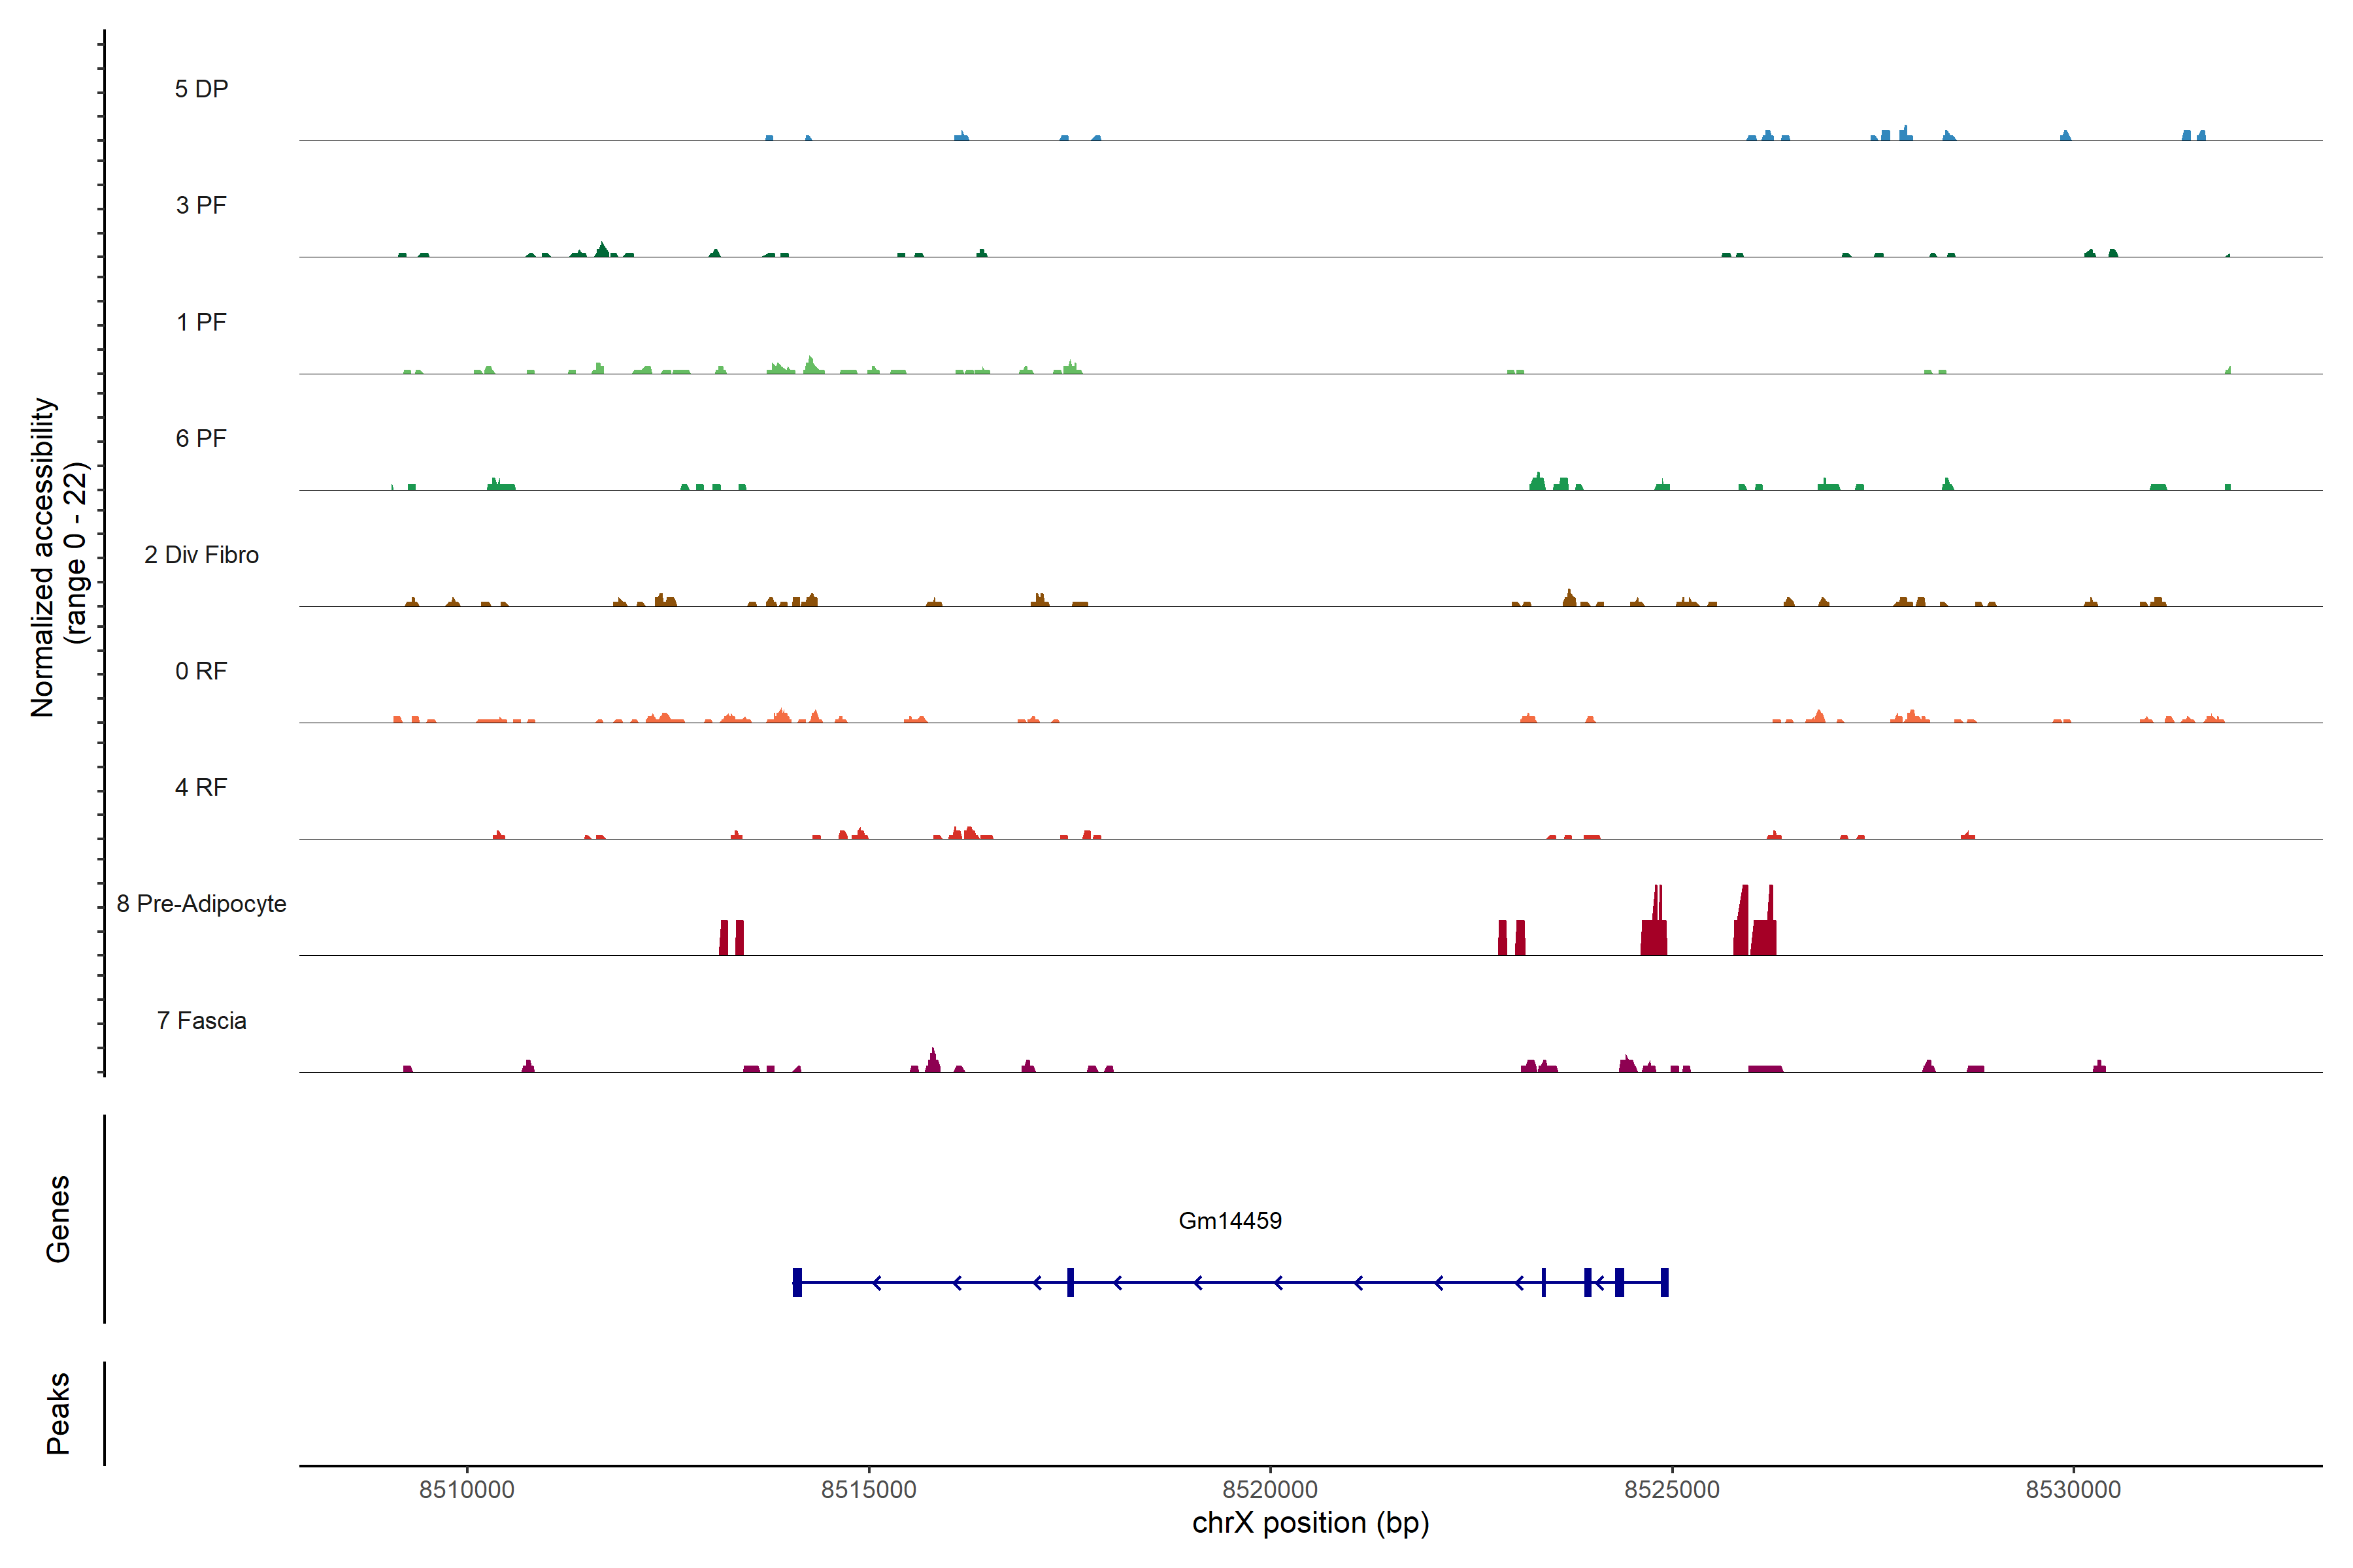This screenshot has height=1568, width=2353.
Task: Click the 8520000 axis tick label
Action: pos(1269,1490)
